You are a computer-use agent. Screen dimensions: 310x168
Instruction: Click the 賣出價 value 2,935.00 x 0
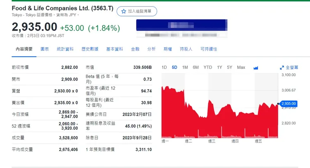[66, 103]
